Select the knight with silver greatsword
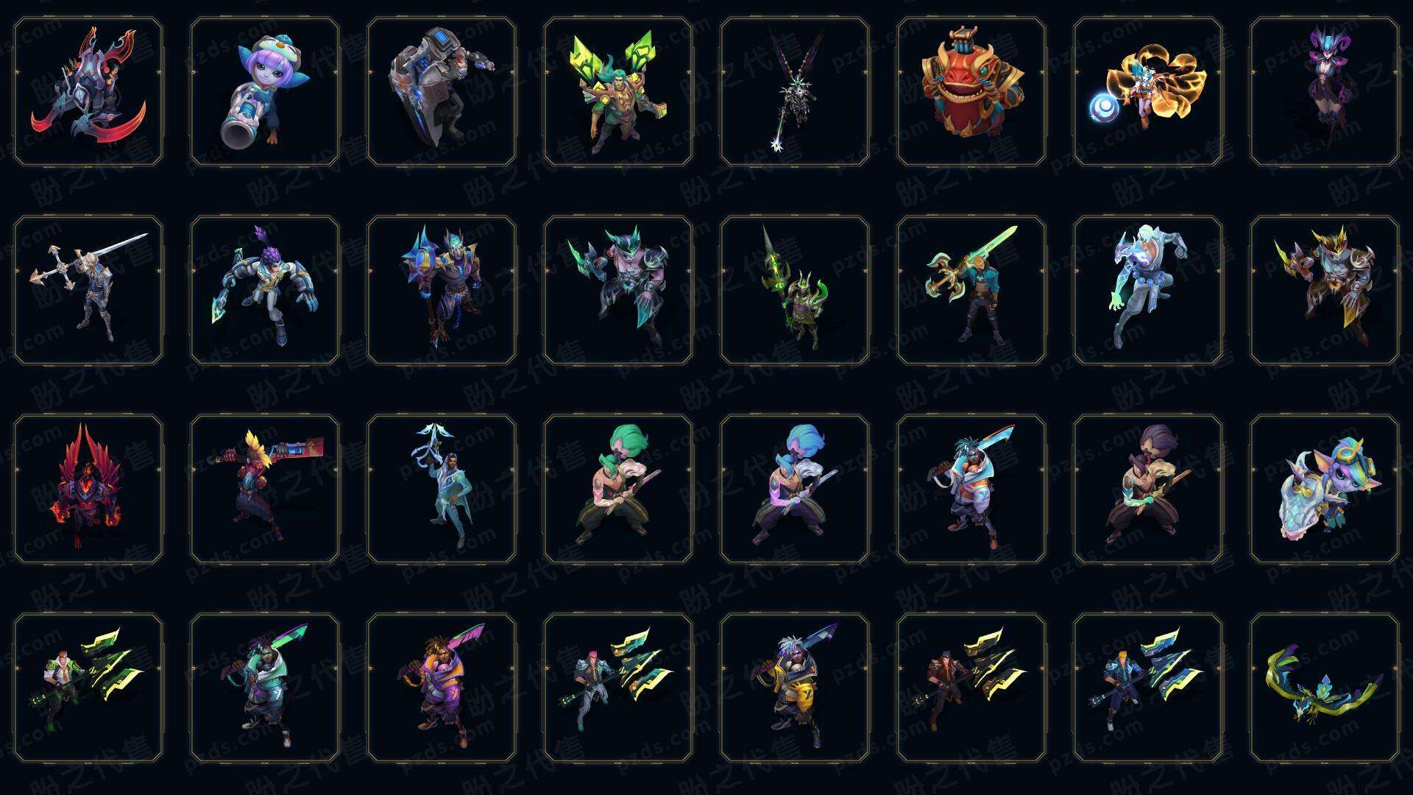This screenshot has height=795, width=1413. (x=88, y=290)
